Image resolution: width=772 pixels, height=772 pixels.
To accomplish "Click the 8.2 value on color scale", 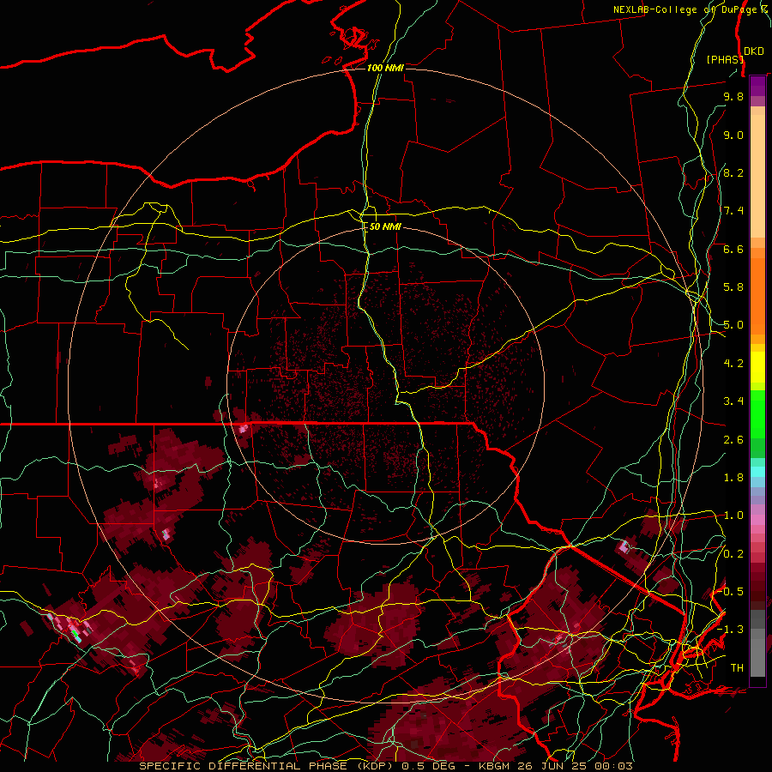I will [733, 172].
